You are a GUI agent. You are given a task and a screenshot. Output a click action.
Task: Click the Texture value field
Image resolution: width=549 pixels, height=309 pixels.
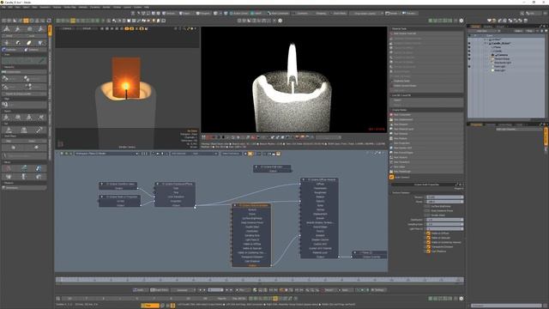(444, 197)
